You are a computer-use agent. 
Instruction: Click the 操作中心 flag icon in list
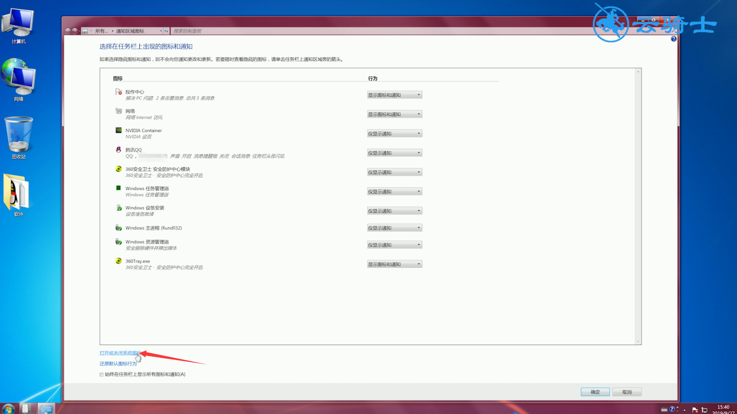point(119,92)
